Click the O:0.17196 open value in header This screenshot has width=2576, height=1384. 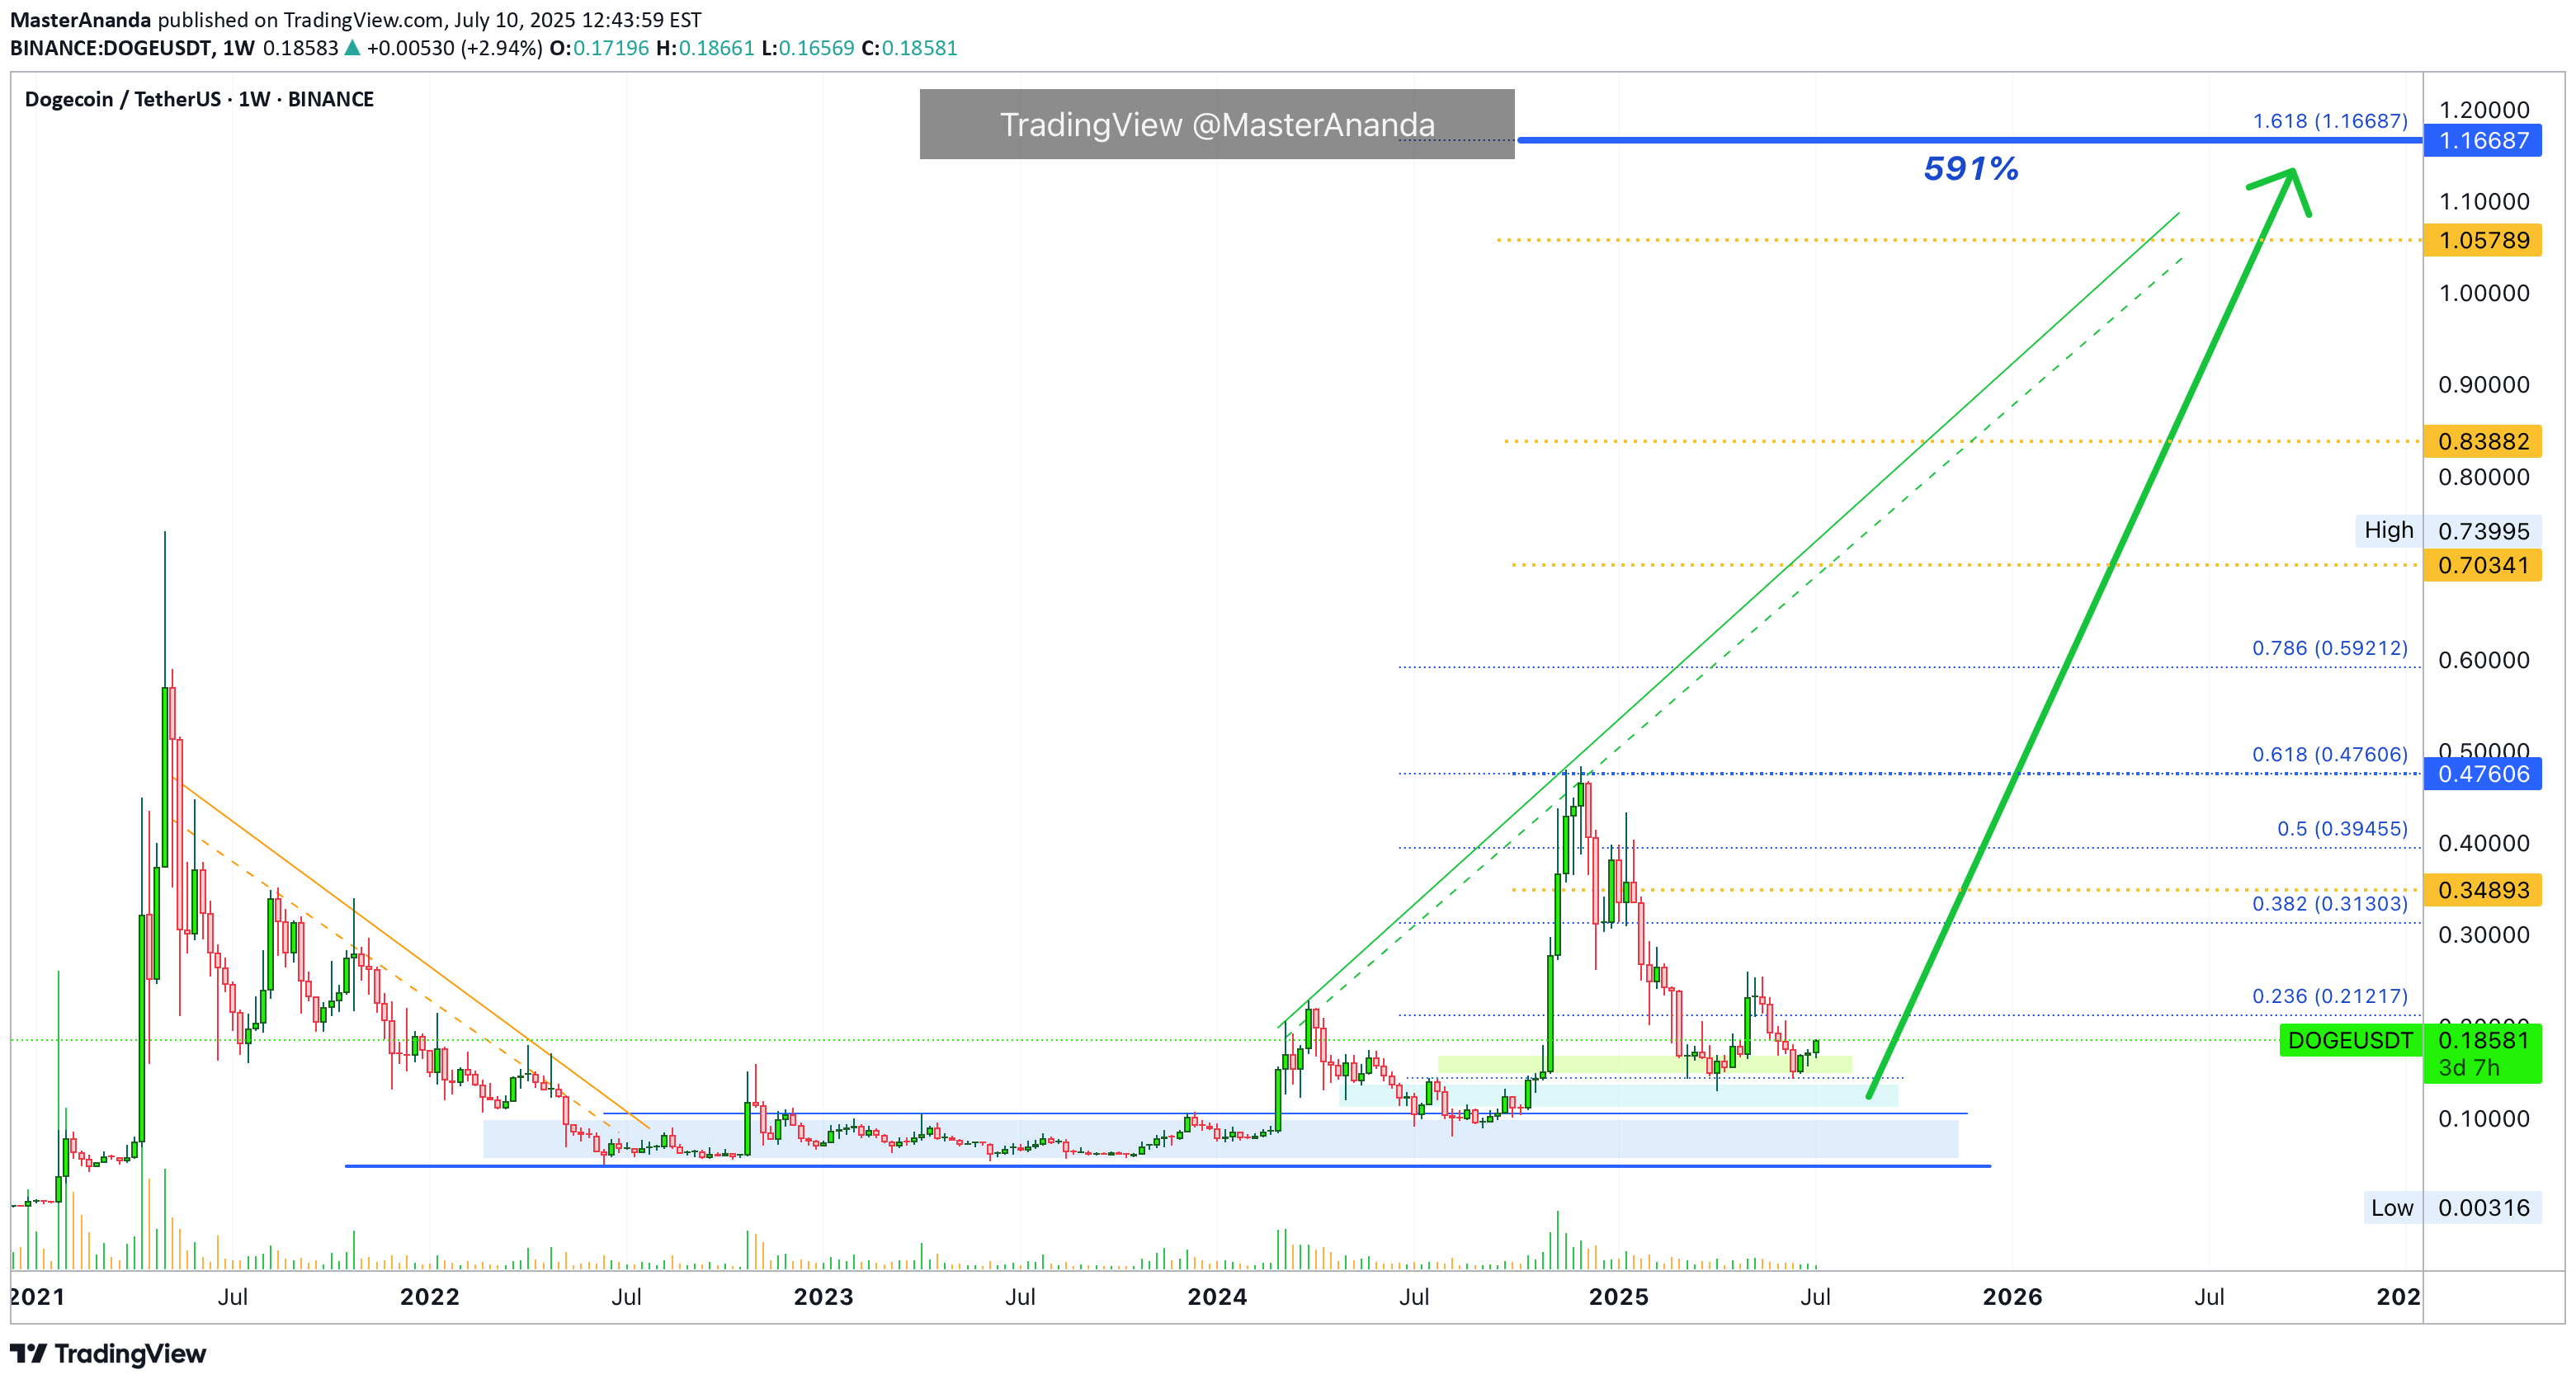tap(599, 48)
